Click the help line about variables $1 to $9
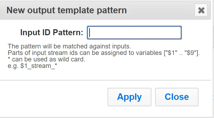 104,53
